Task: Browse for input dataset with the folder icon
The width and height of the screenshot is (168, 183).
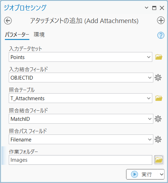Action: [159, 57]
